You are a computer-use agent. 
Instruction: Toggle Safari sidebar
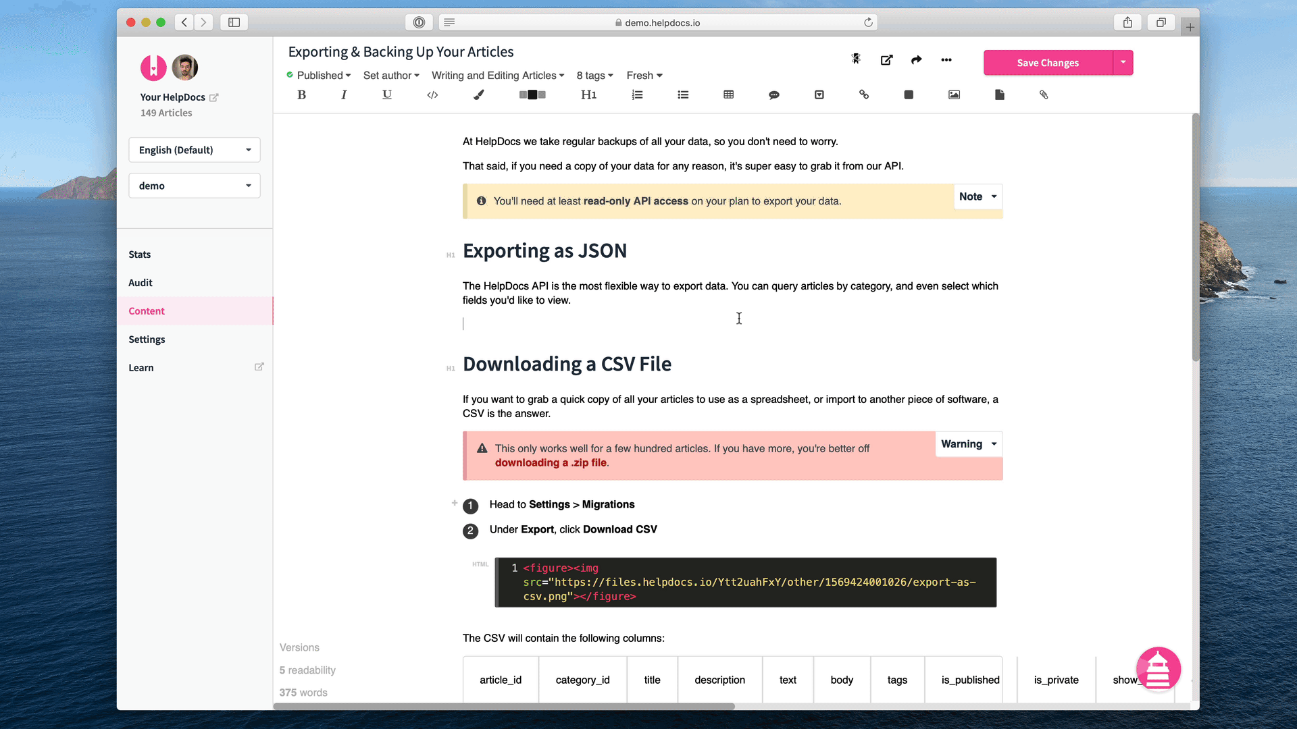(x=234, y=22)
